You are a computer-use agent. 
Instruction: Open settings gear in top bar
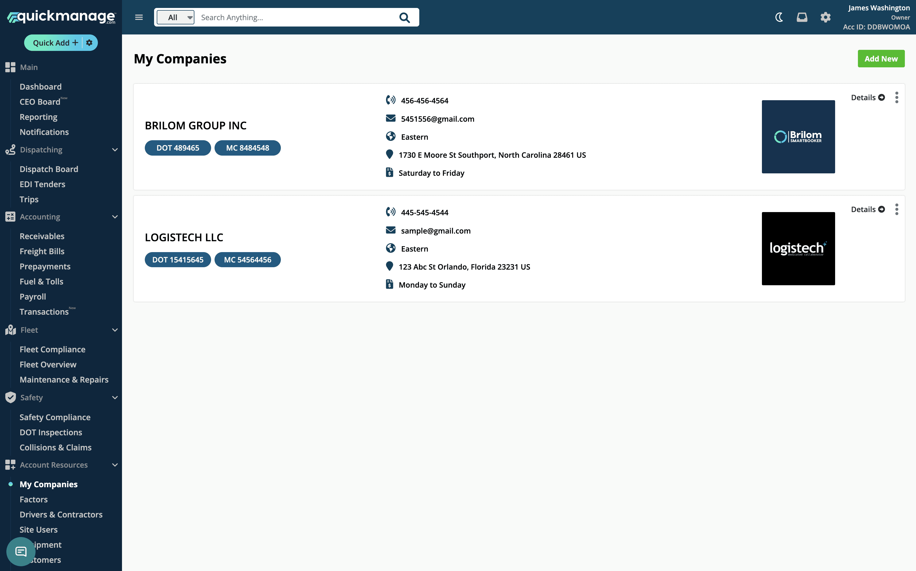825,17
